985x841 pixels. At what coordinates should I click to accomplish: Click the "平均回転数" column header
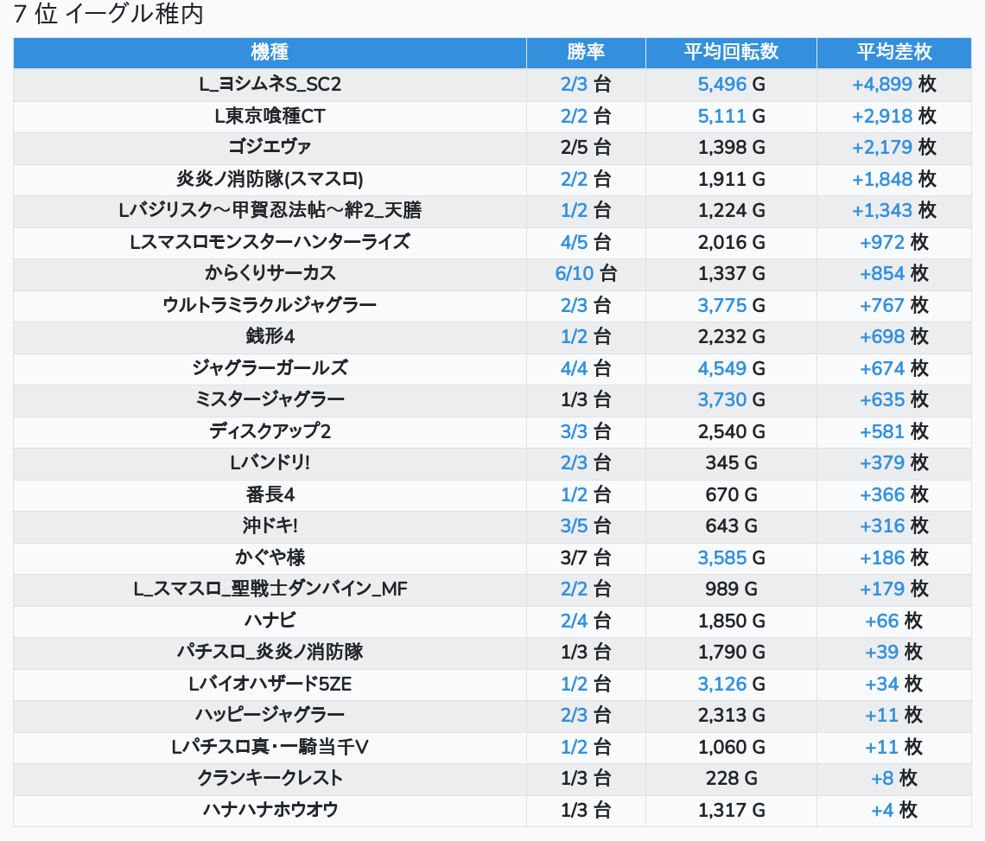click(x=731, y=52)
